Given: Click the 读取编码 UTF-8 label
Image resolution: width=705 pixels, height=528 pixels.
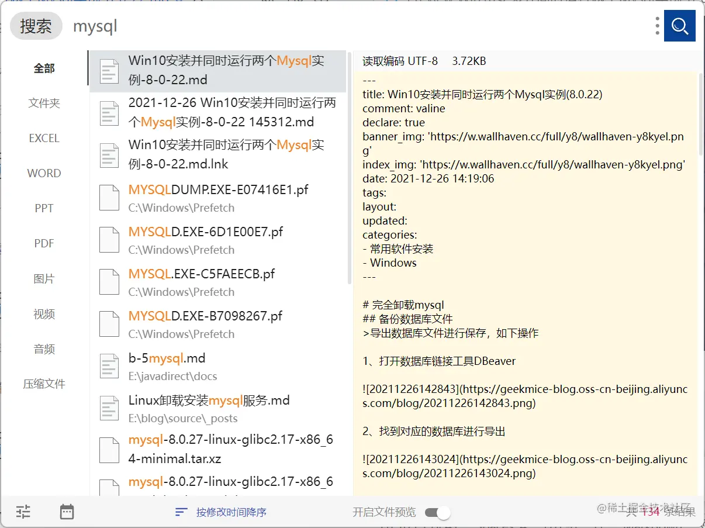Looking at the screenshot, I should coord(400,61).
